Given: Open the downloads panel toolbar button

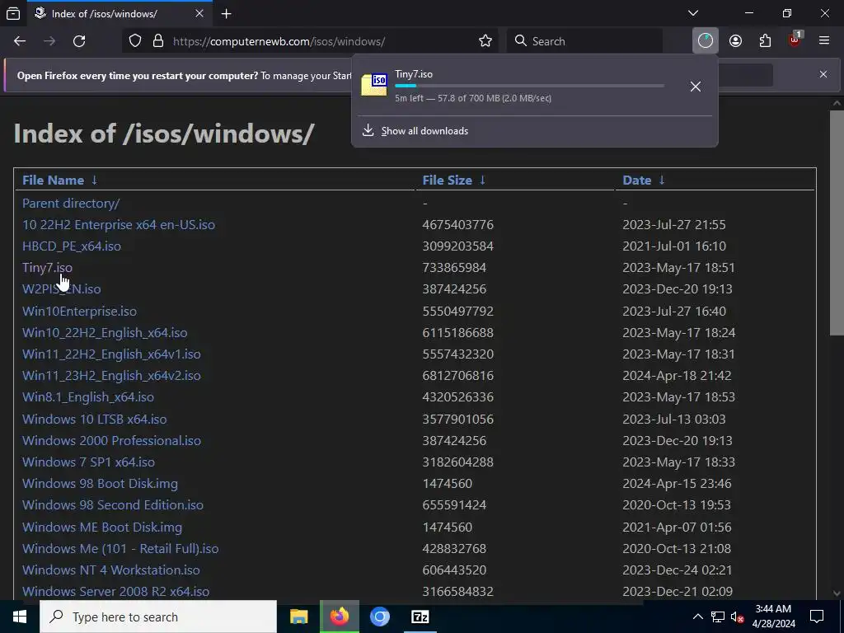Looking at the screenshot, I should click(706, 41).
